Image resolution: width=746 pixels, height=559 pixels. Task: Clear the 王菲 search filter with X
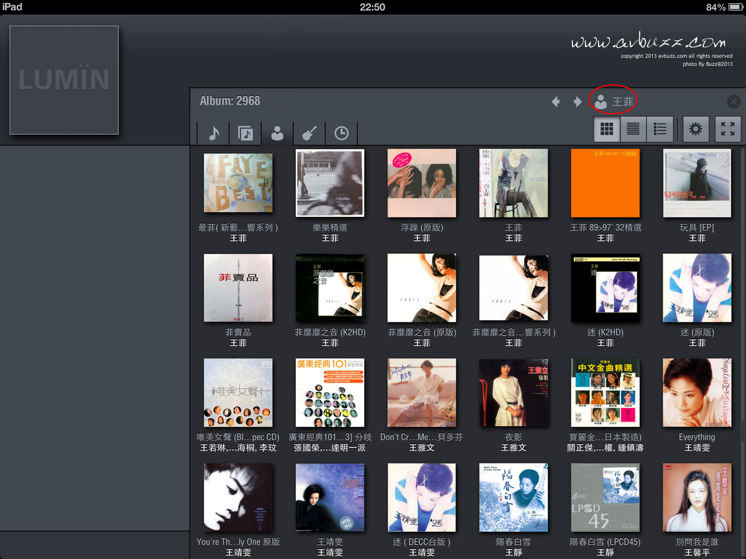click(734, 102)
